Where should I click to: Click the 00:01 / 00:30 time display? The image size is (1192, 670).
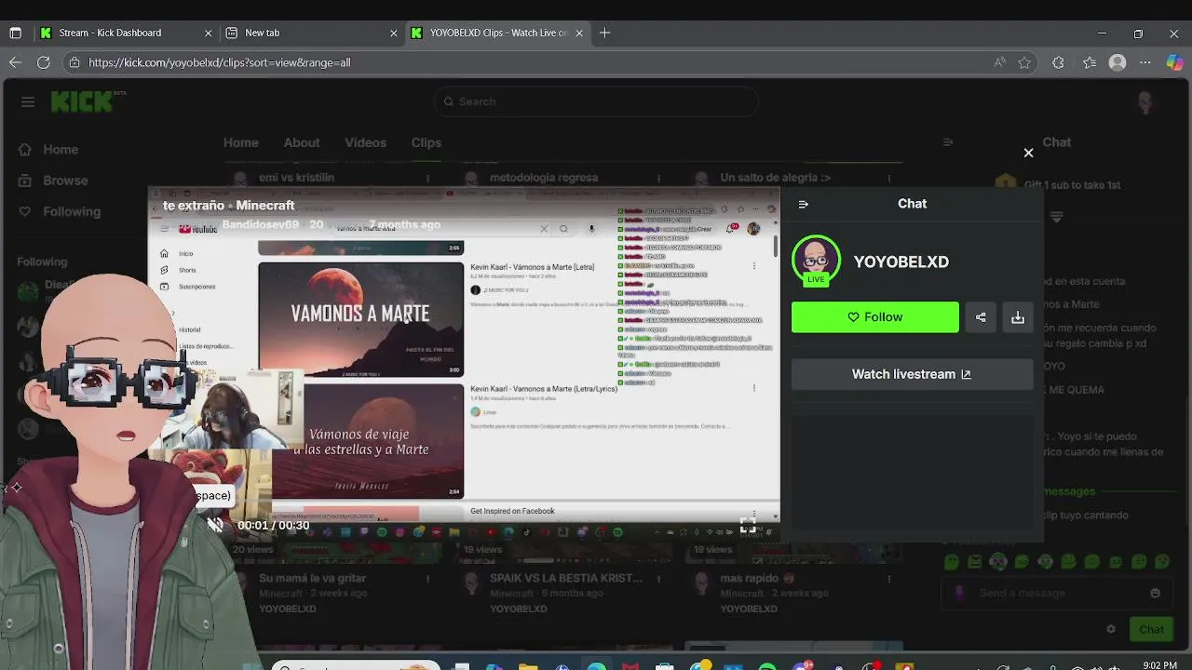[273, 526]
